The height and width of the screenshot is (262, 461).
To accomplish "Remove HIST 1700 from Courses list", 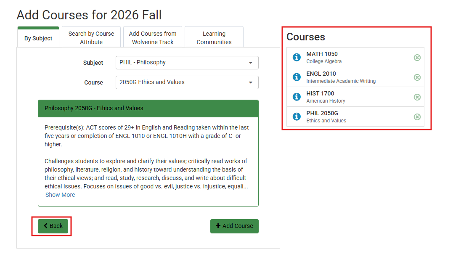I will click(x=417, y=97).
